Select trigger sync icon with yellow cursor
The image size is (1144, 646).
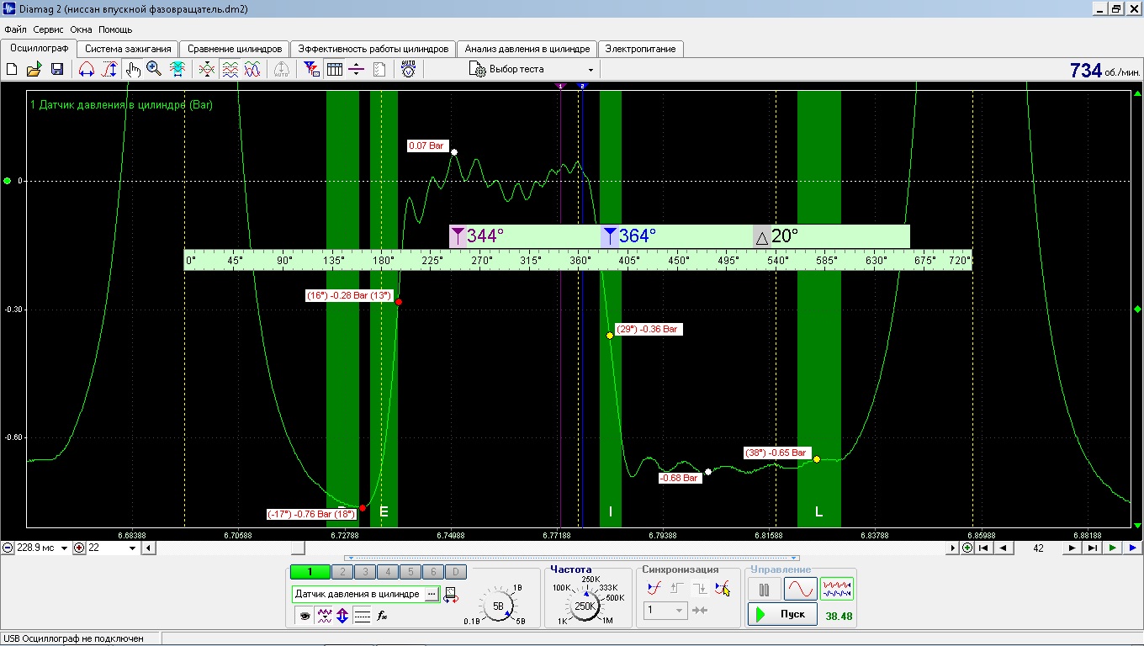coord(722,588)
